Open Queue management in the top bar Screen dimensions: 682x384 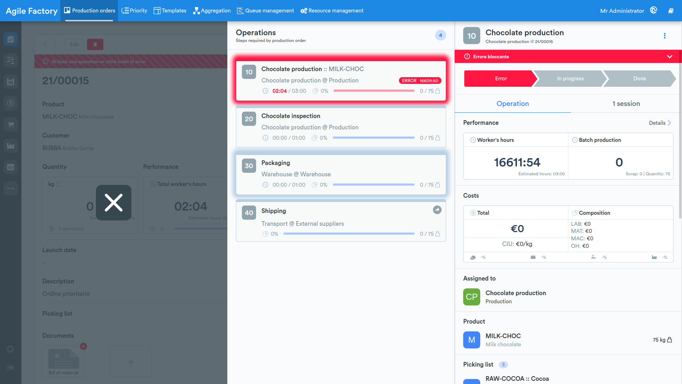point(265,11)
